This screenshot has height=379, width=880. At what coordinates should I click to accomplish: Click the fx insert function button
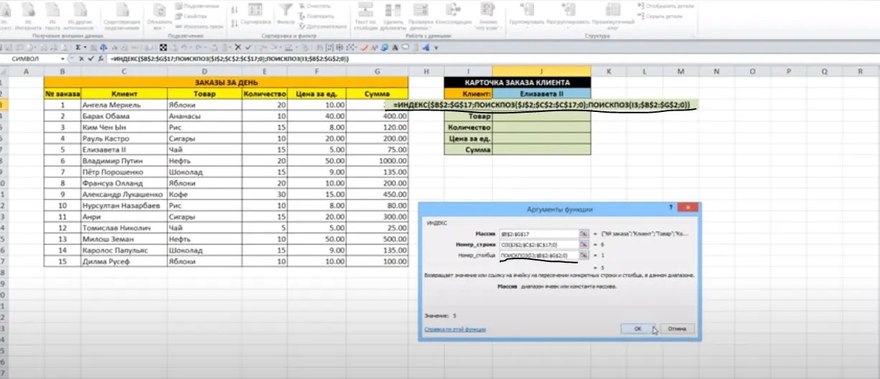coord(101,59)
